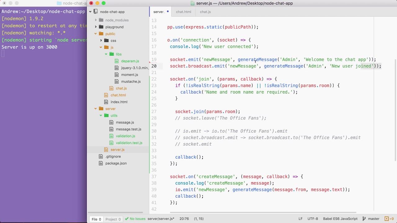The width and height of the screenshot is (397, 223).
Task: Click the server.js file icon in tree
Action: click(106, 150)
